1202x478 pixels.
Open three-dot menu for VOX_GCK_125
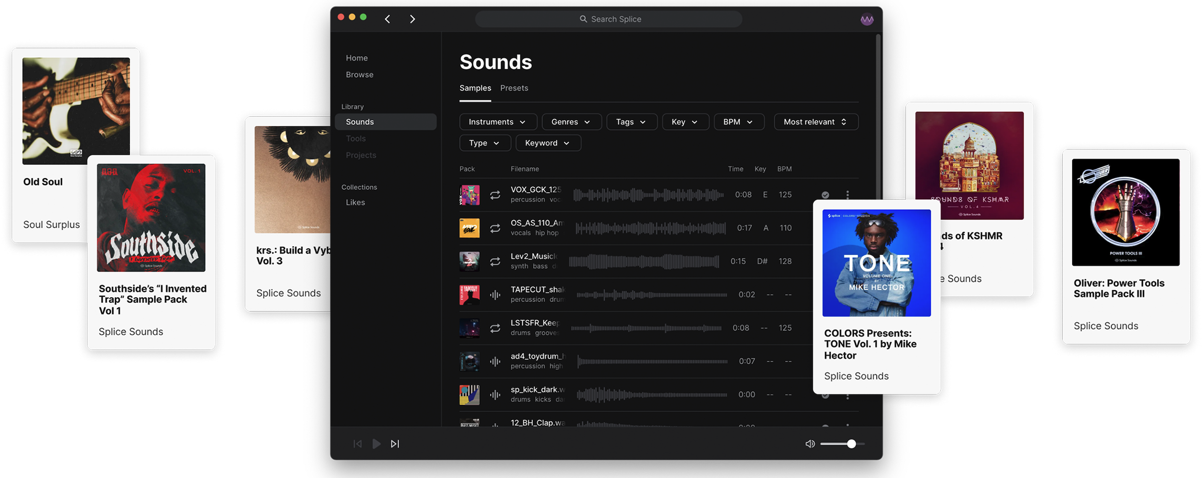847,195
